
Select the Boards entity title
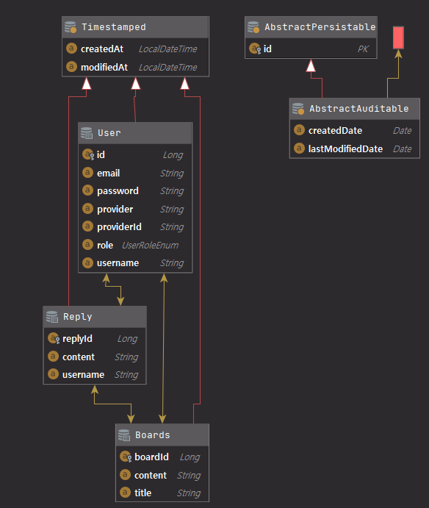(x=153, y=435)
